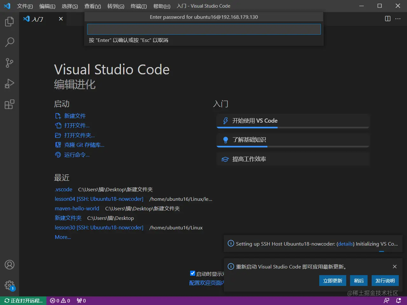This screenshot has height=305, width=407.
Task: Close the 入门 editor tab
Action: (61, 19)
